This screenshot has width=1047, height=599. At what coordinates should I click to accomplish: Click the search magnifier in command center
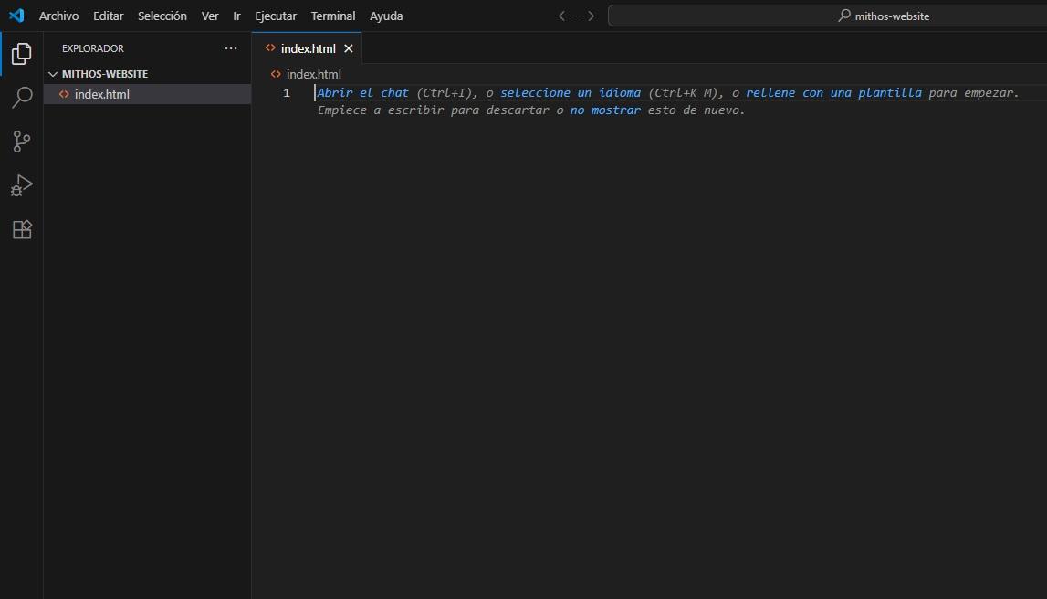[844, 15]
